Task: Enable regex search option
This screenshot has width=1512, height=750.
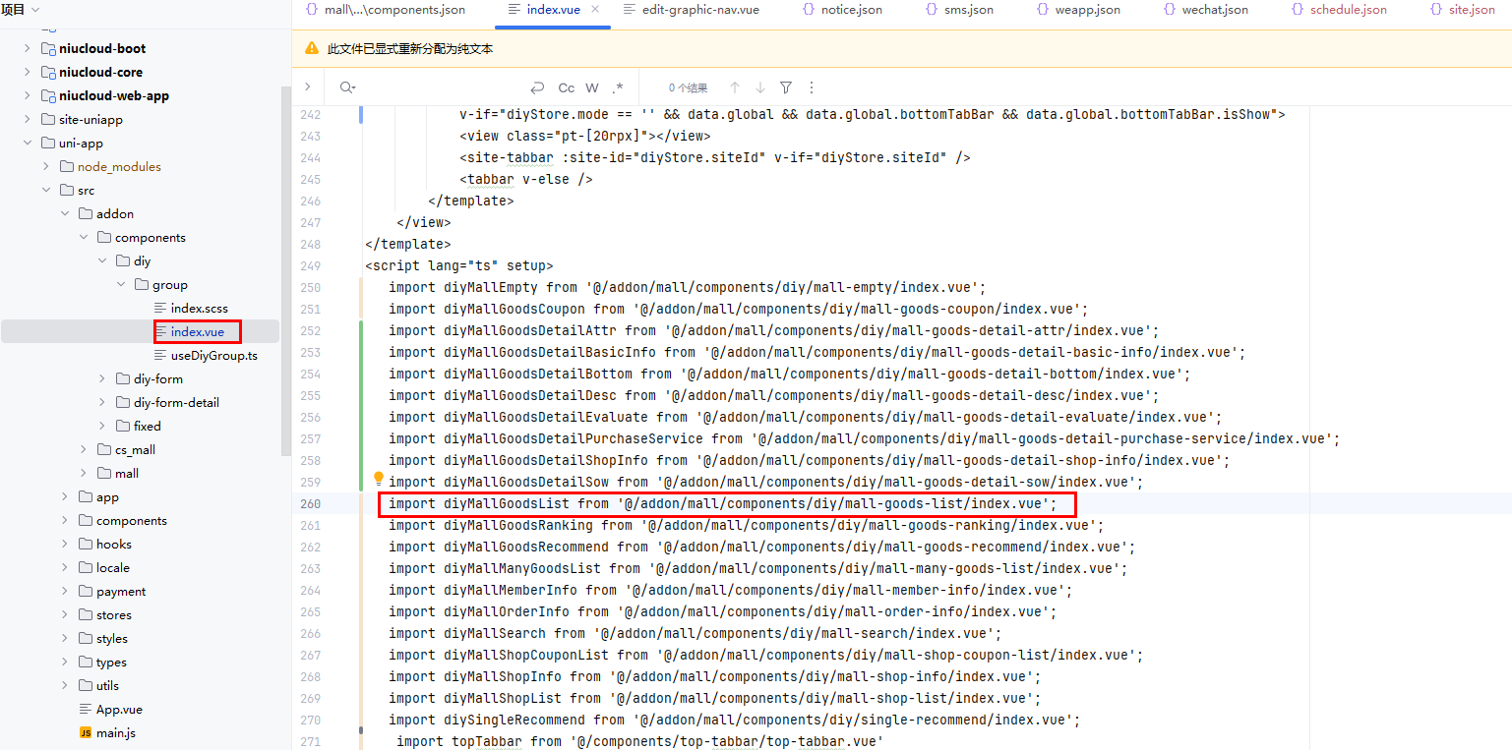Action: [618, 87]
